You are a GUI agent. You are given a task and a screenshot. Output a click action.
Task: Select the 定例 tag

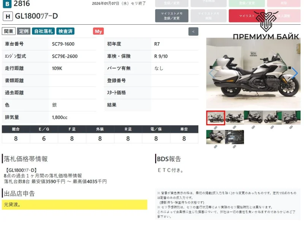24,31
